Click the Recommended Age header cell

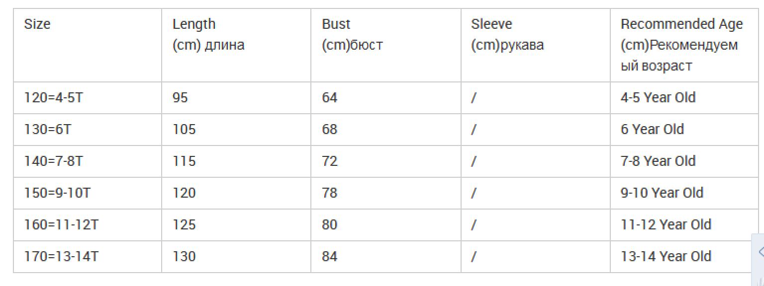[684, 45]
